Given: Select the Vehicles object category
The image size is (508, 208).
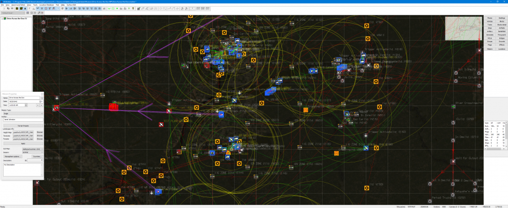Looking at the screenshot, I should click(490, 21).
